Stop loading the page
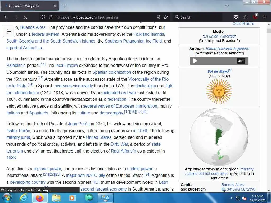Screen dimensions: 271x203 pos(25,17)
